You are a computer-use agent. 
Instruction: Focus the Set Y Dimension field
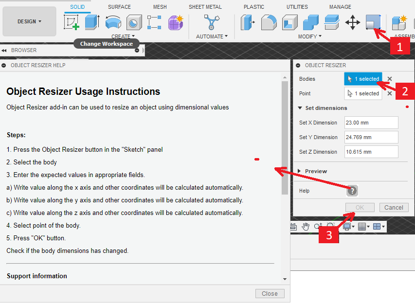[x=371, y=137]
